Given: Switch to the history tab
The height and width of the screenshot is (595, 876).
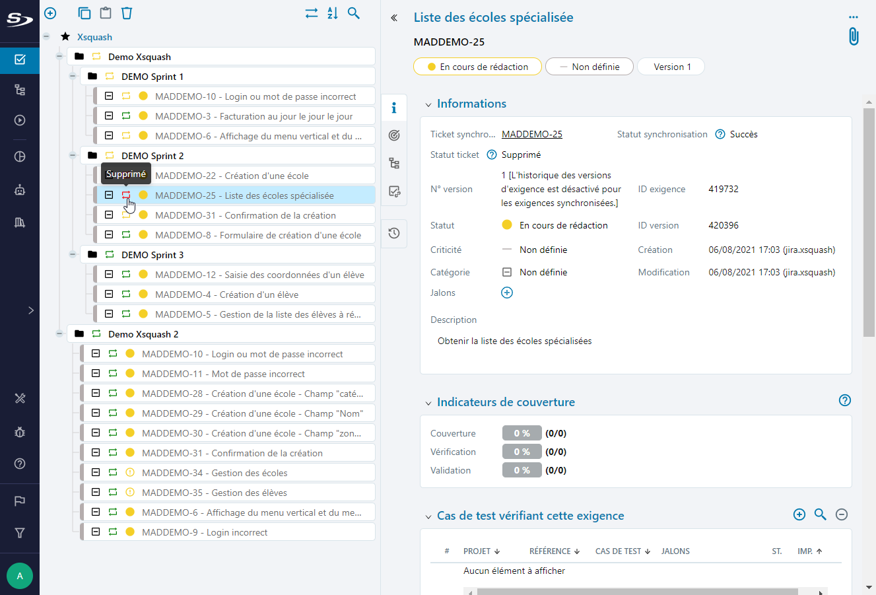Looking at the screenshot, I should coord(394,234).
